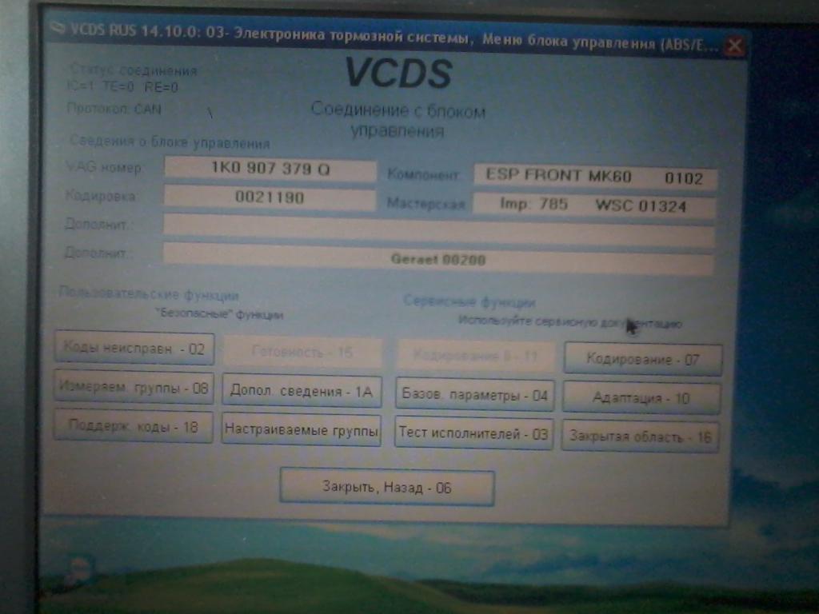Click disabled 'Готовность - 15' button
Image resolution: width=819 pixels, height=614 pixels.
pyautogui.click(x=303, y=352)
